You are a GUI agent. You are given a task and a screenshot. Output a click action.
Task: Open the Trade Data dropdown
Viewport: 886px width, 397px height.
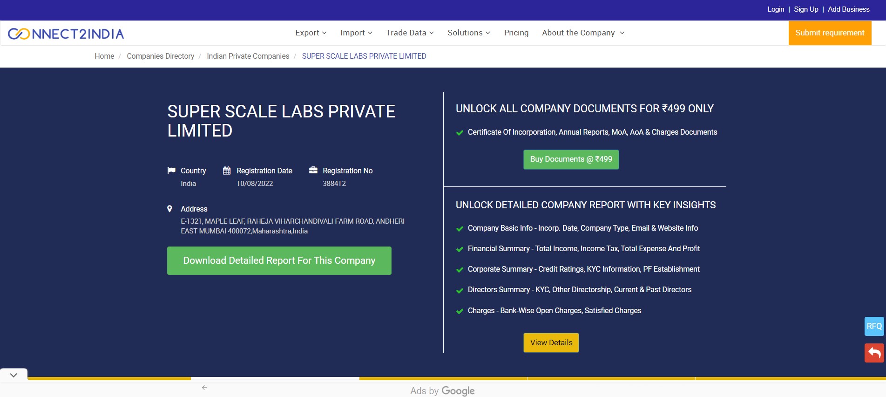click(410, 33)
